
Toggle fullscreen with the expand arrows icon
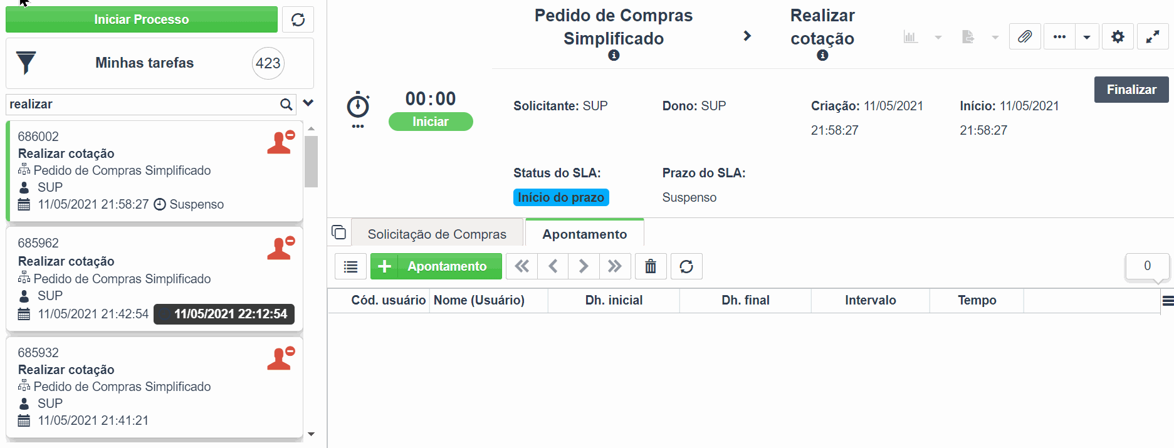[x=1153, y=37]
